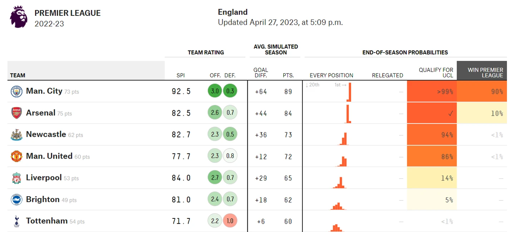Click the Brighton club crest

[16, 200]
